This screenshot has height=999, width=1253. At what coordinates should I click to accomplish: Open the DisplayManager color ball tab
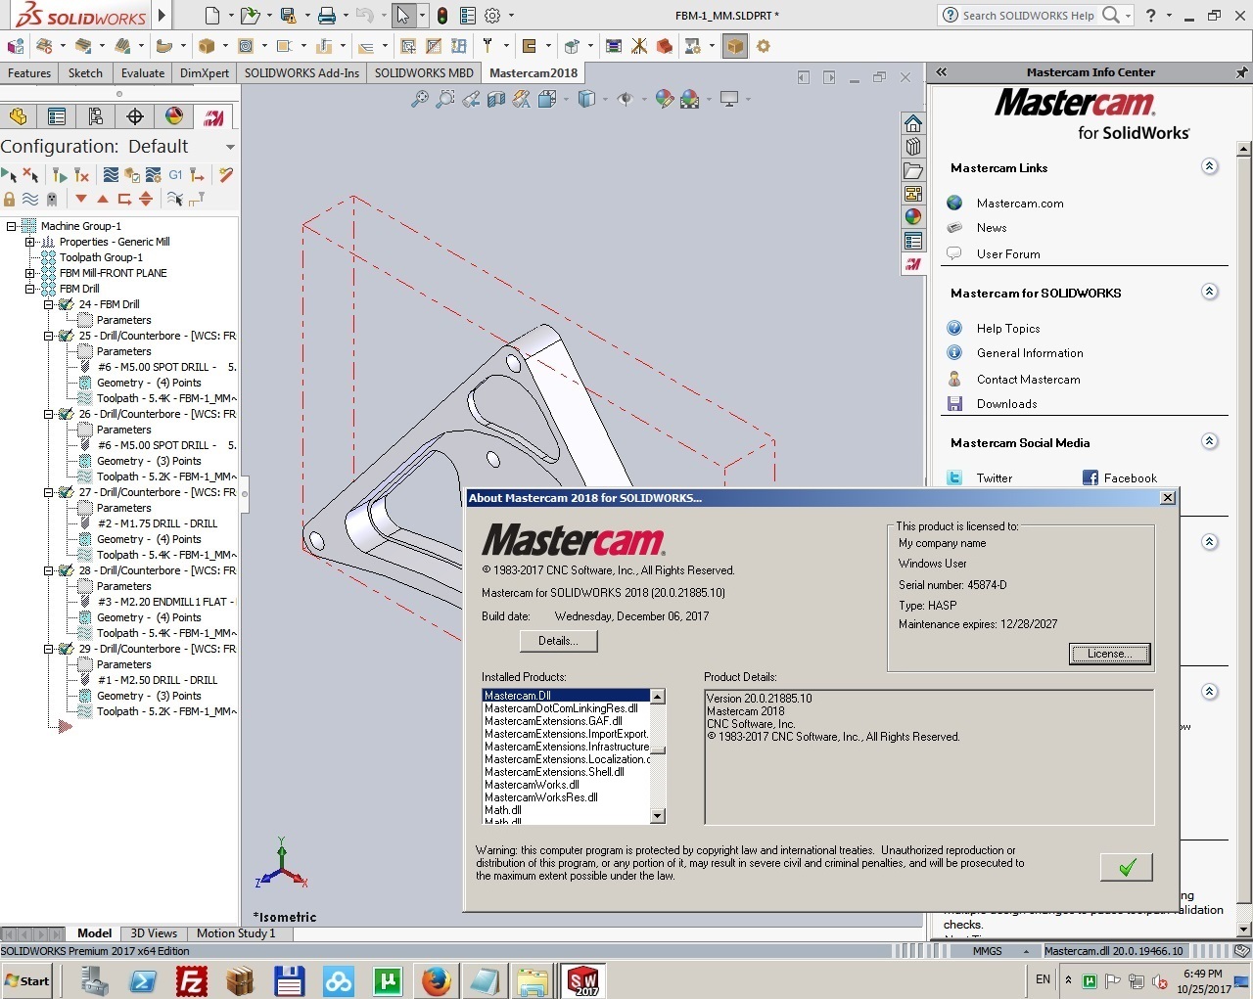(174, 116)
